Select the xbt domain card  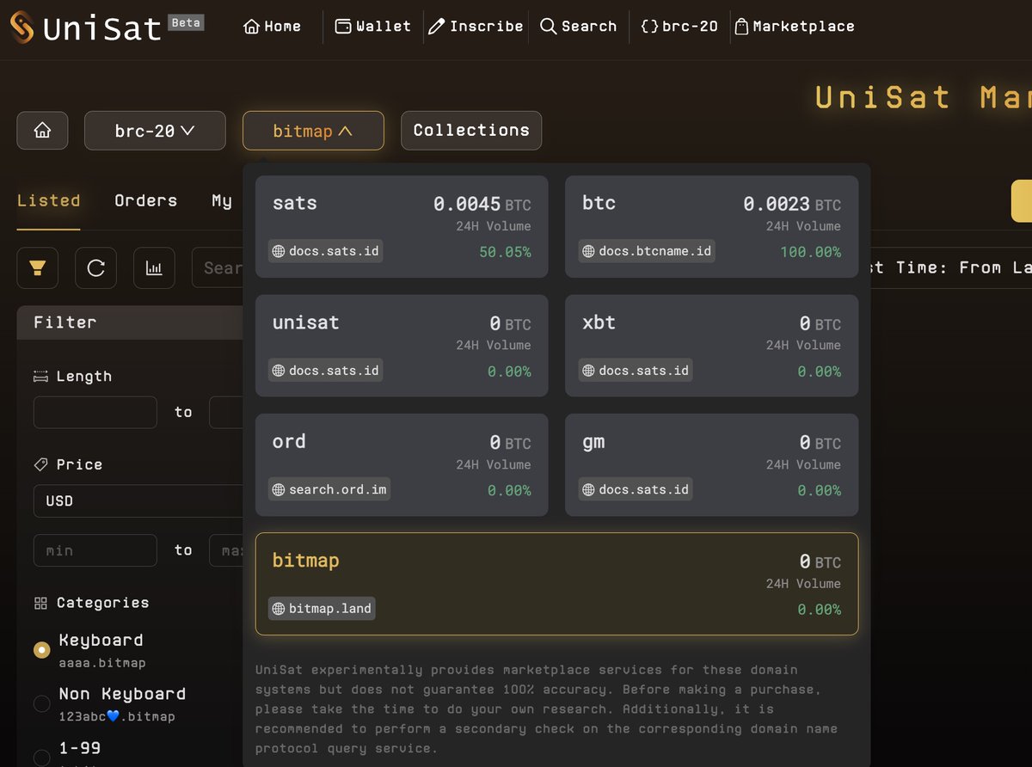[711, 346]
